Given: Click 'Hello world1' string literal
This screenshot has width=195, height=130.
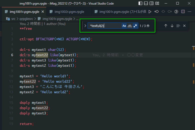Looking at the screenshot, I should point(54,76).
